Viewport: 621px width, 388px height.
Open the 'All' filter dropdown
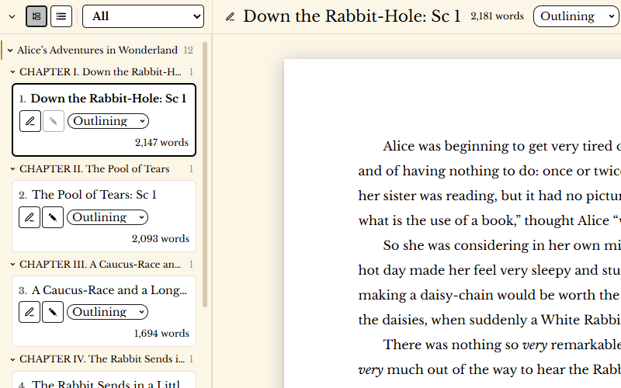(x=143, y=16)
